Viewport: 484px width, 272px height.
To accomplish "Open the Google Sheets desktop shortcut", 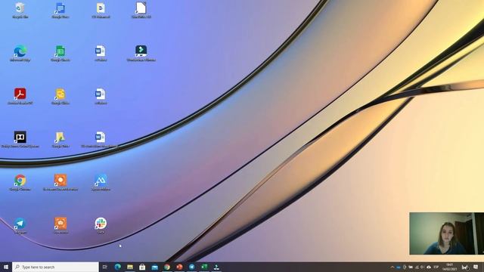I will tap(60, 53).
